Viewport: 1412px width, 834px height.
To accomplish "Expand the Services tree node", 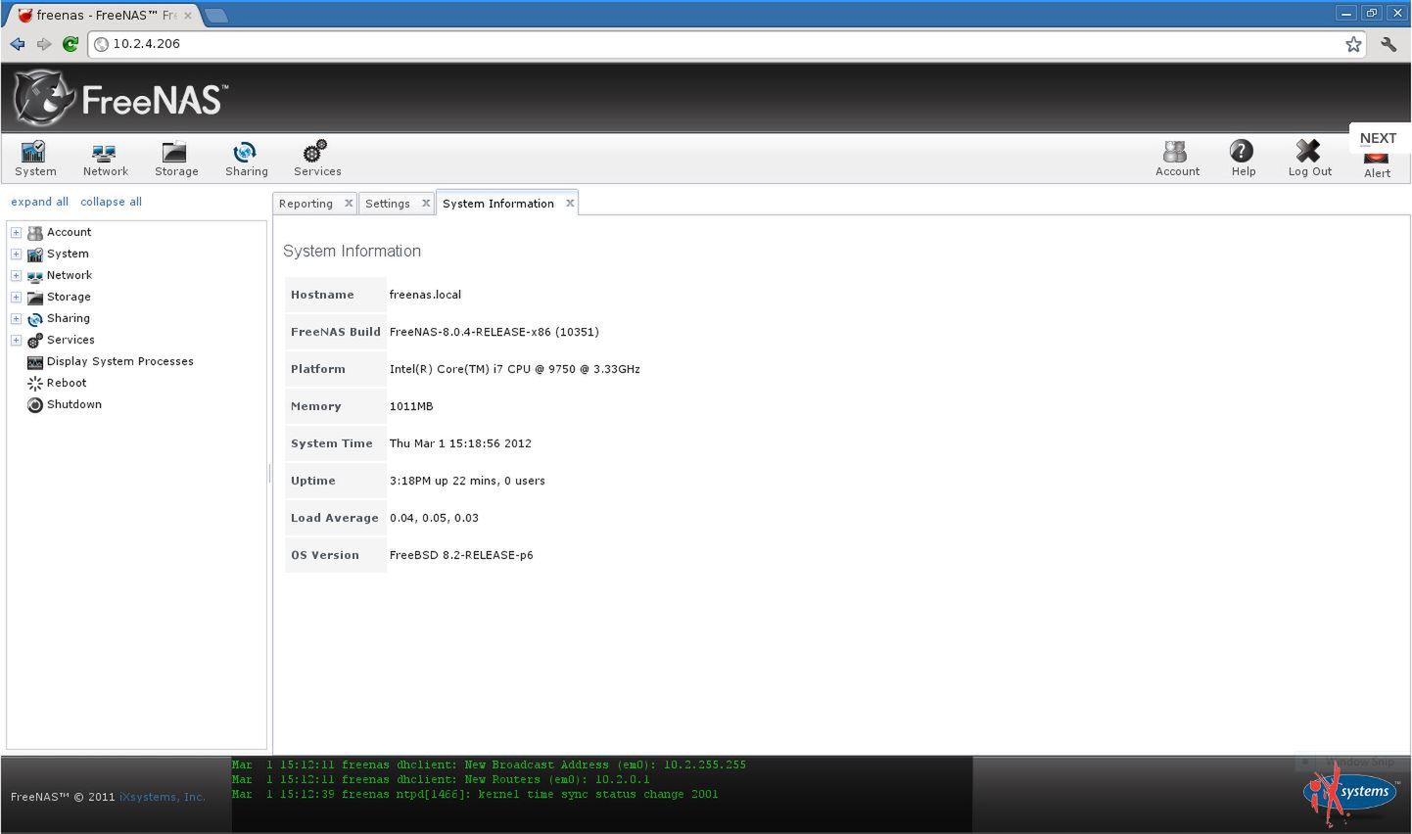I will point(16,341).
